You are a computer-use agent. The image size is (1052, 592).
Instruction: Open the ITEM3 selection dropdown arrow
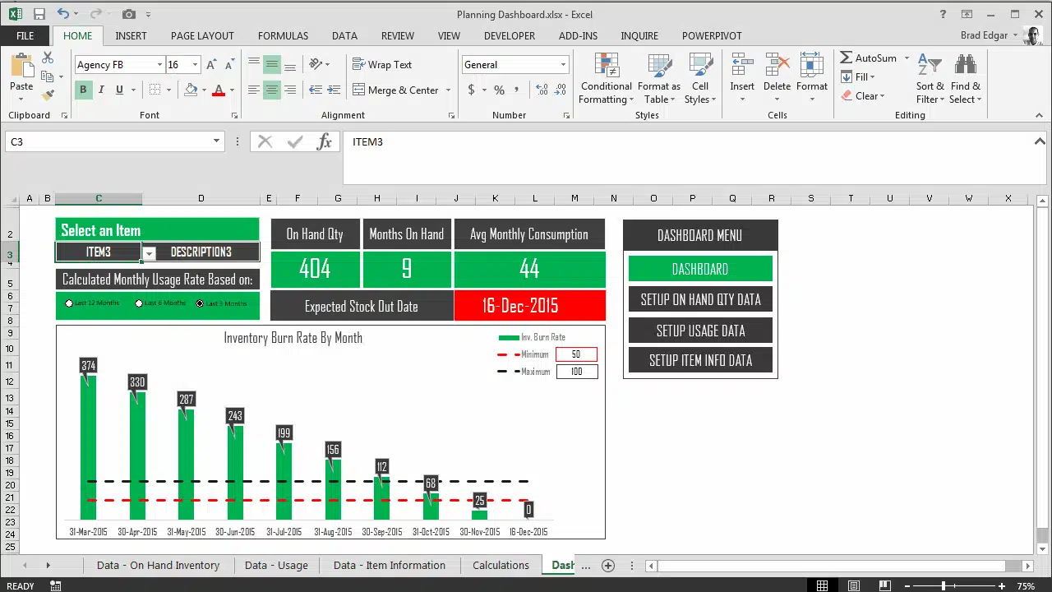[x=149, y=253]
